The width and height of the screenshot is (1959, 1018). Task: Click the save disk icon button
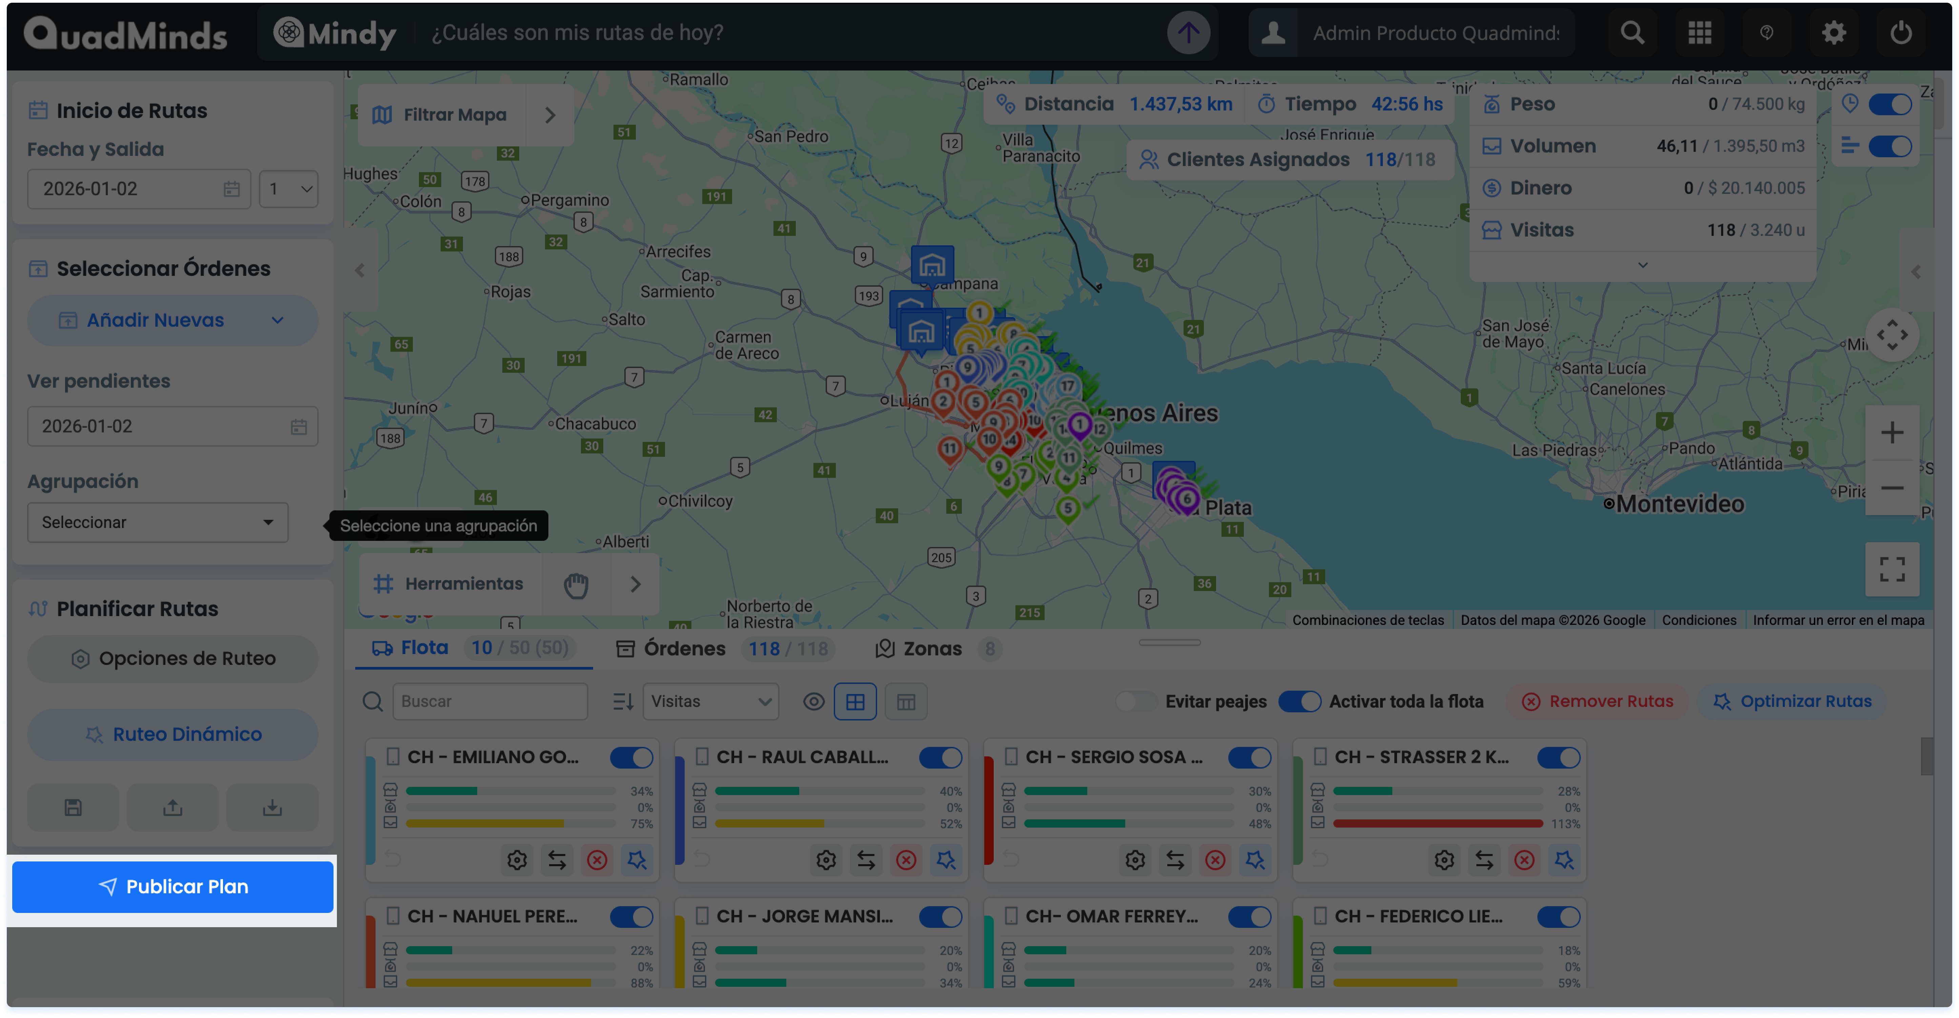(73, 808)
